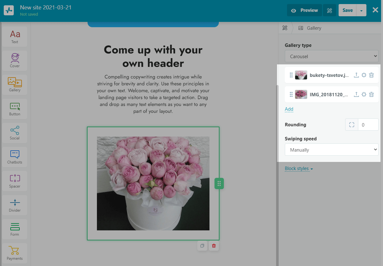Go to page styles breadcrumb icon
The width and height of the screenshot is (383, 266).
285,28
